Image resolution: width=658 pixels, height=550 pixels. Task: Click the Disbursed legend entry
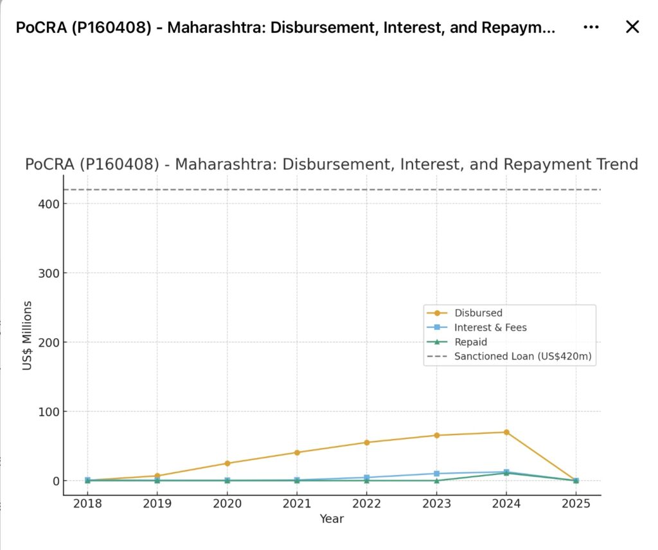pos(478,313)
